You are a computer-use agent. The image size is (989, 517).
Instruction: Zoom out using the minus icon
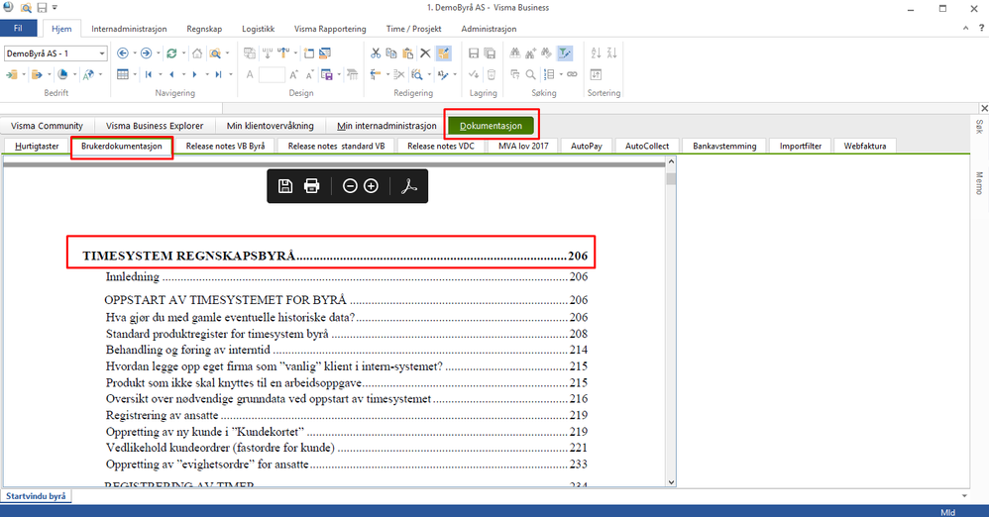350,186
